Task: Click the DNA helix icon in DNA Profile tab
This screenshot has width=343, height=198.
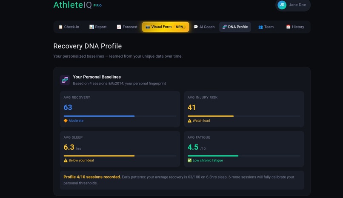Action: click(224, 27)
